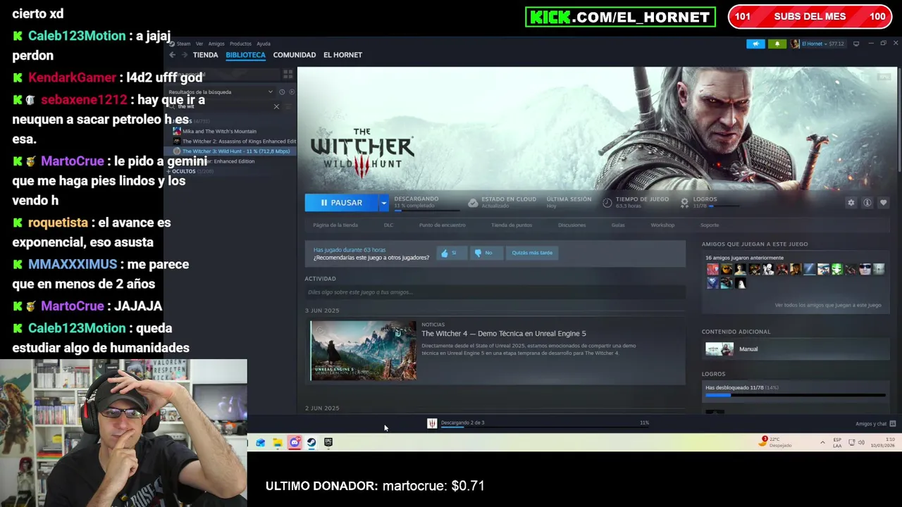This screenshot has height=507, width=902.
Task: Select The Witcher 2 Assassins of Kings
Action: pyautogui.click(x=235, y=142)
